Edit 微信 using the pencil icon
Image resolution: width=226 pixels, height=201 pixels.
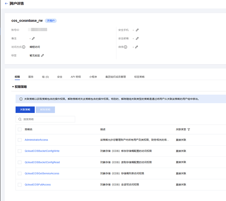tap(137, 47)
